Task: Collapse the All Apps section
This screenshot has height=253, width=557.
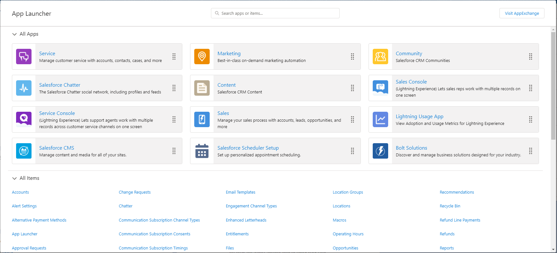Action: (x=14, y=34)
